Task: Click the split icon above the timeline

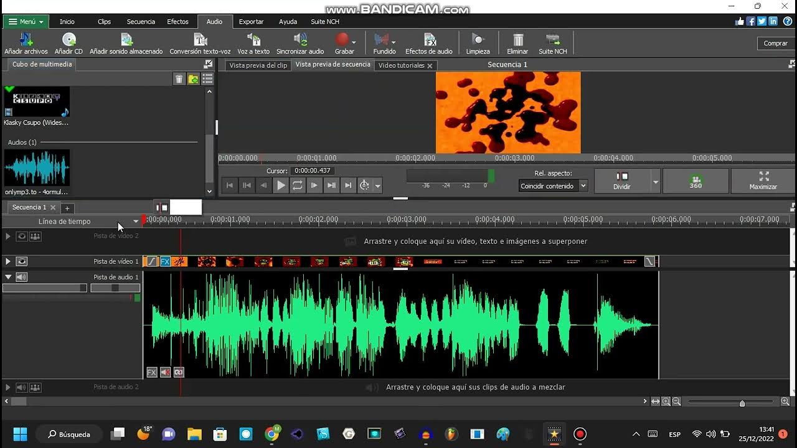Action: click(162, 208)
